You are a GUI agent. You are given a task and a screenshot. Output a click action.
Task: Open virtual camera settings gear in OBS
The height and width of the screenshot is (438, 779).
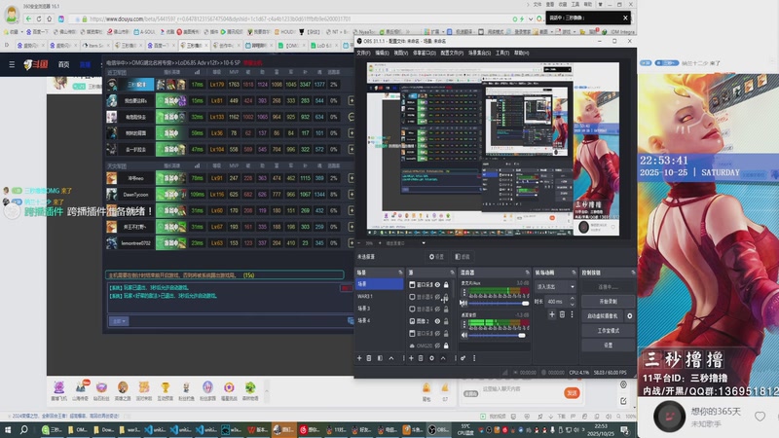click(x=629, y=315)
